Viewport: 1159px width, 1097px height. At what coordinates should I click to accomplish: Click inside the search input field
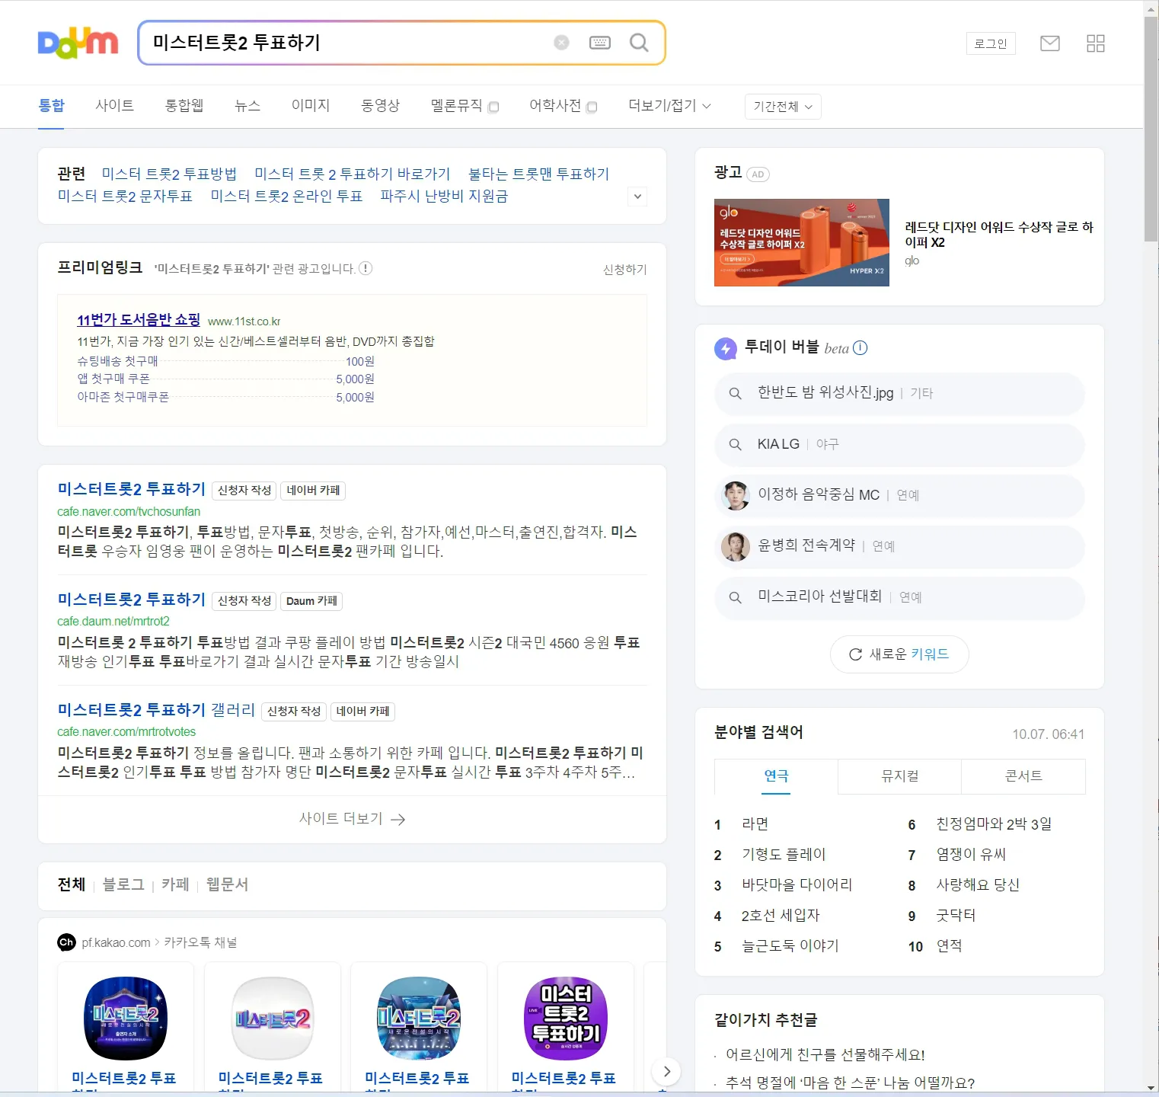pos(343,43)
